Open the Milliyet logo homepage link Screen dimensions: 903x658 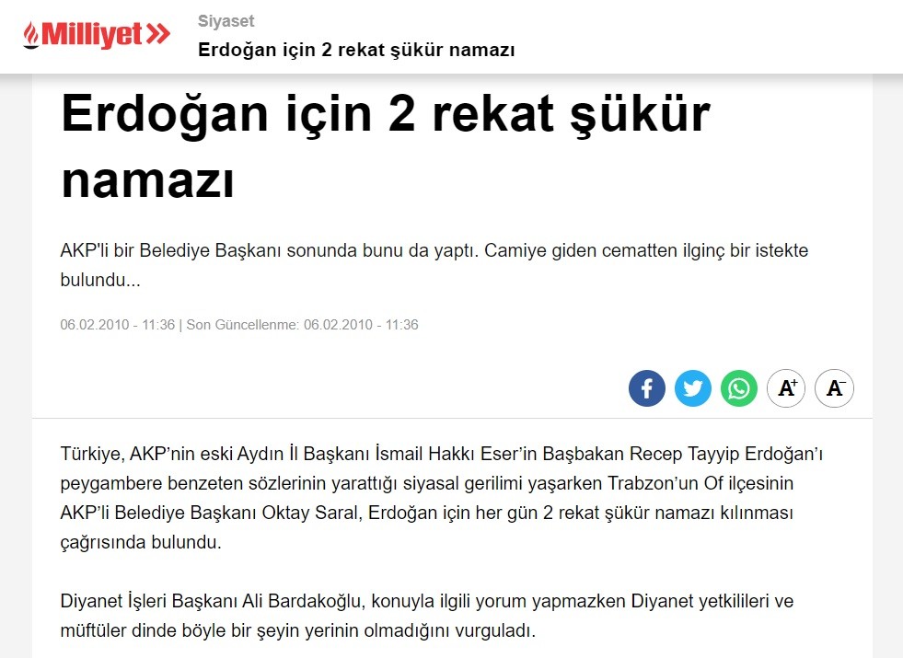(97, 35)
